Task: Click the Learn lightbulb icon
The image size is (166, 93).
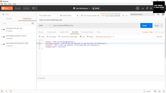Action: tap(144, 91)
